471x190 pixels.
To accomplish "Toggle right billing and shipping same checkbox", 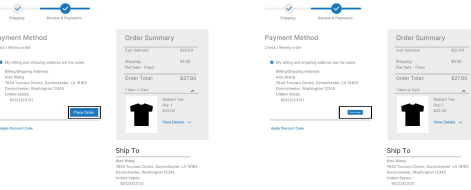I will (x=272, y=62).
